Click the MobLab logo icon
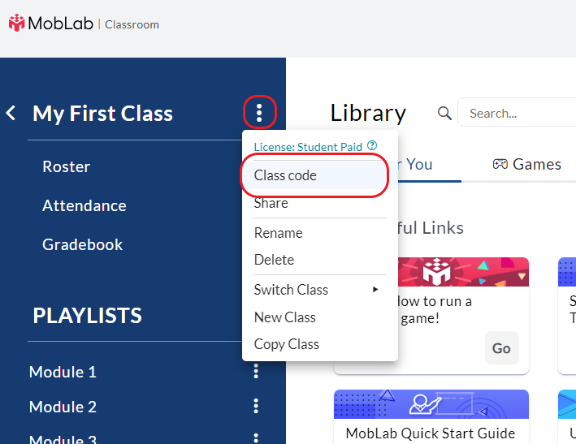The width and height of the screenshot is (576, 444). (16, 23)
